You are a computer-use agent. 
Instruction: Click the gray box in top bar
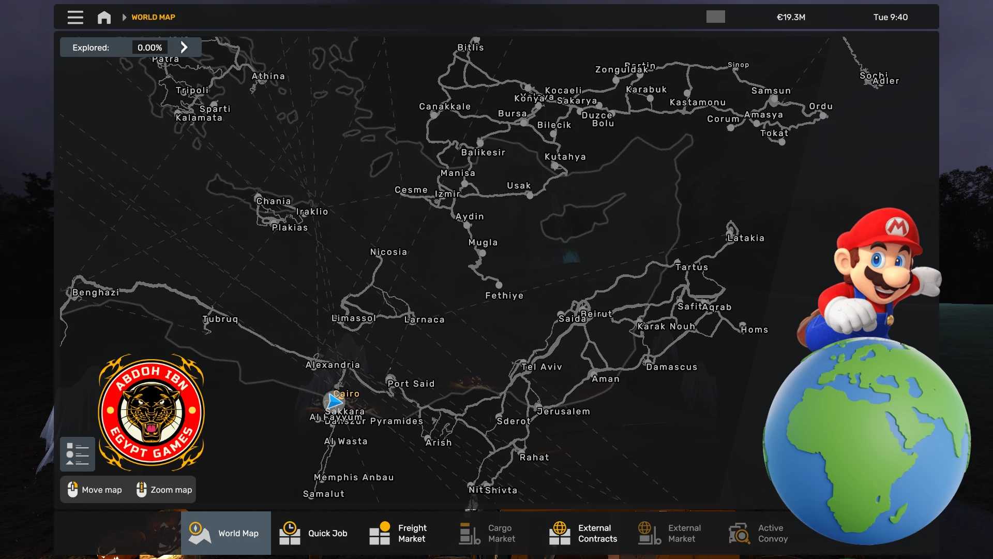pos(715,17)
